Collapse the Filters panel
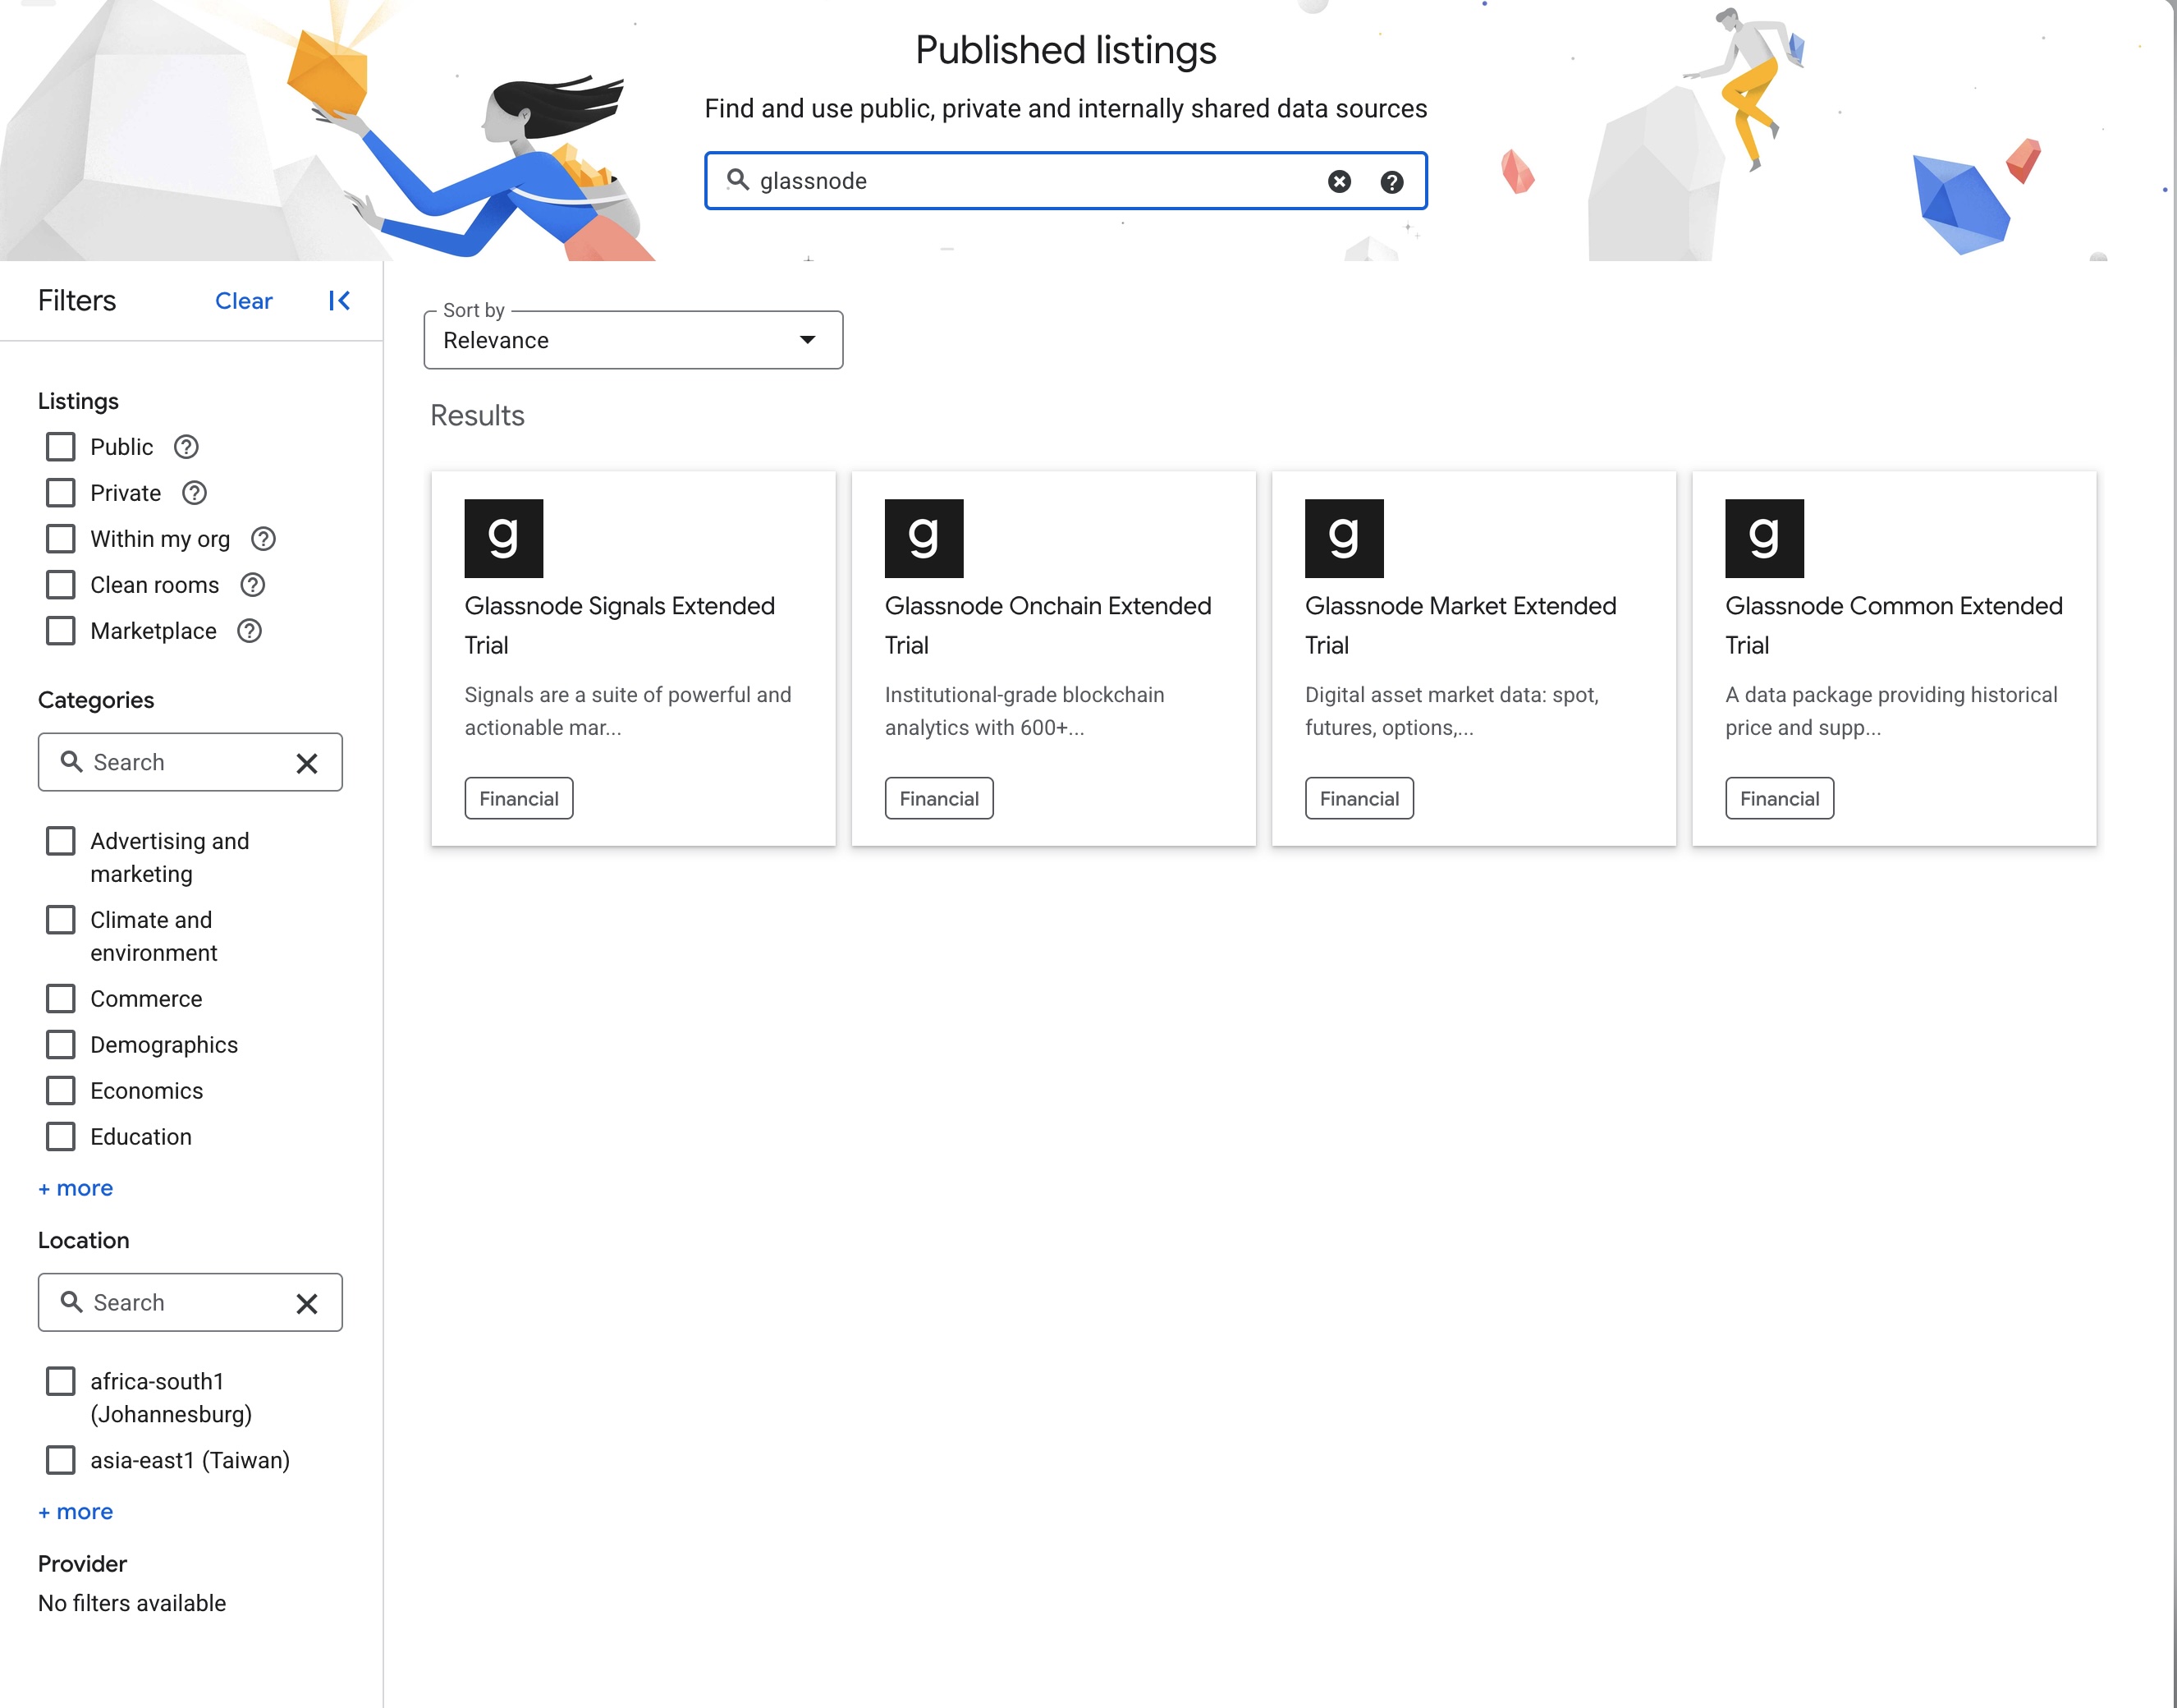The height and width of the screenshot is (1708, 2177). [340, 301]
